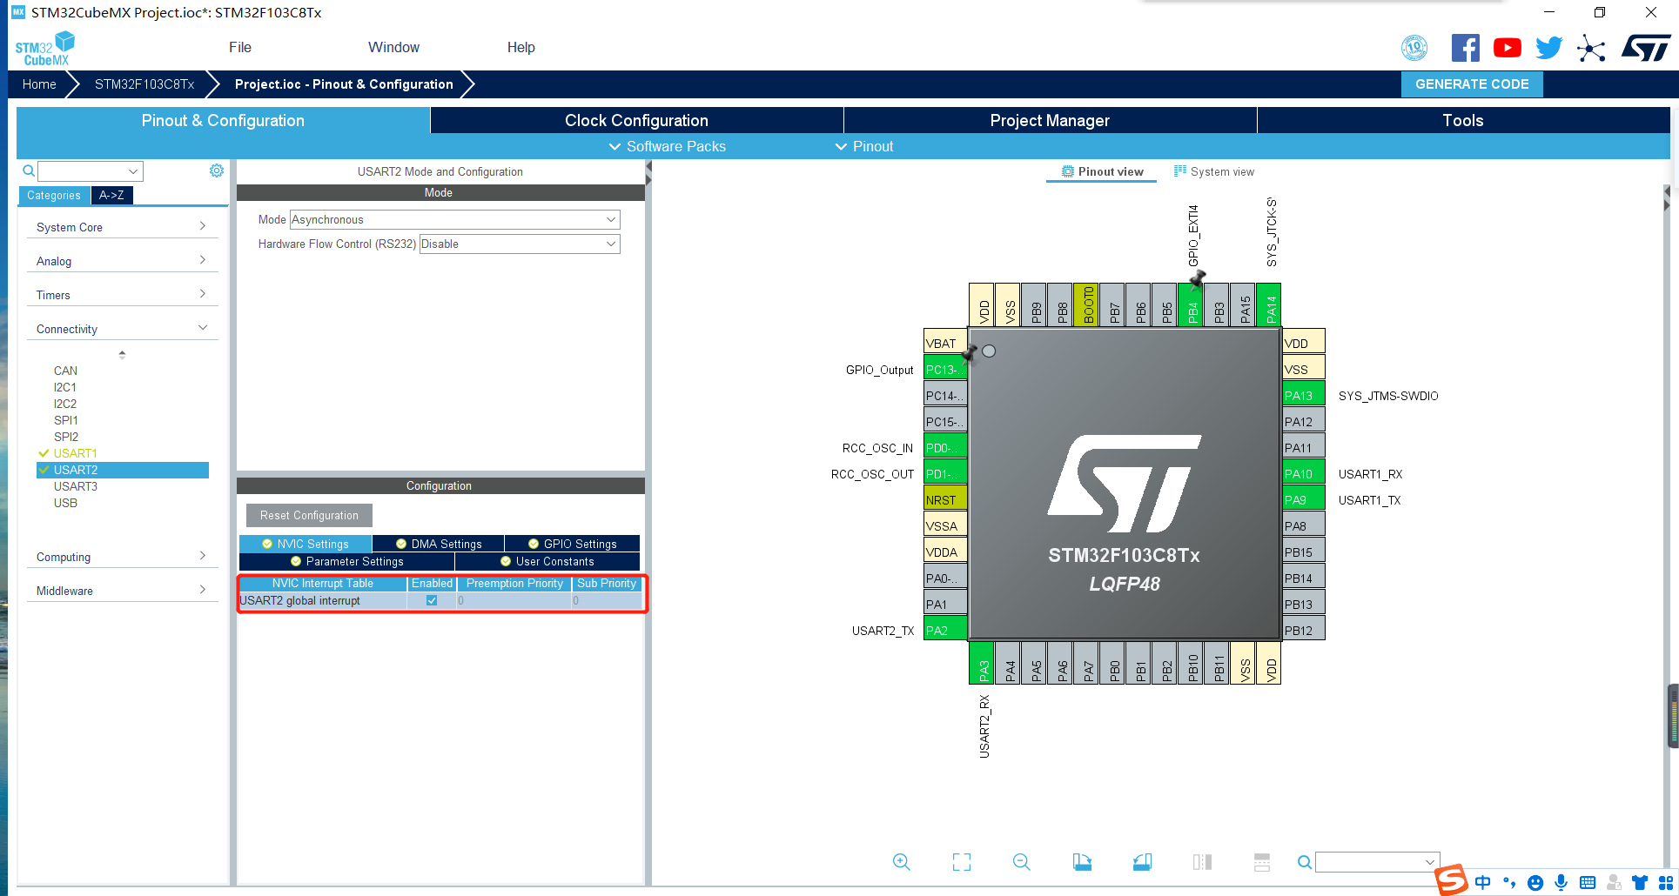This screenshot has width=1679, height=896.
Task: Collapse the Connectivity category
Action: (204, 327)
